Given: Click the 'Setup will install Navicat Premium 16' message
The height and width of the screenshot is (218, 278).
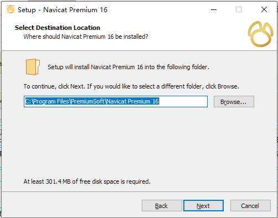Looking at the screenshot, I should (x=128, y=67).
